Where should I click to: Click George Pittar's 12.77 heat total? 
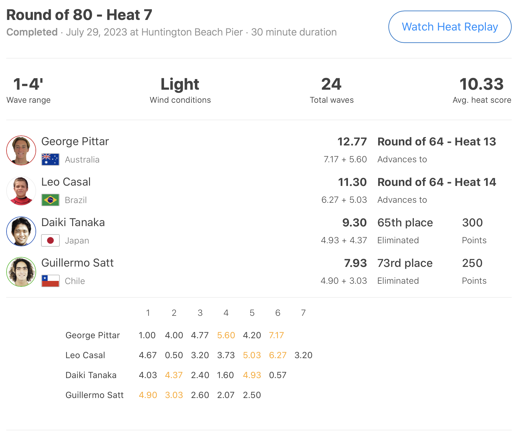352,142
